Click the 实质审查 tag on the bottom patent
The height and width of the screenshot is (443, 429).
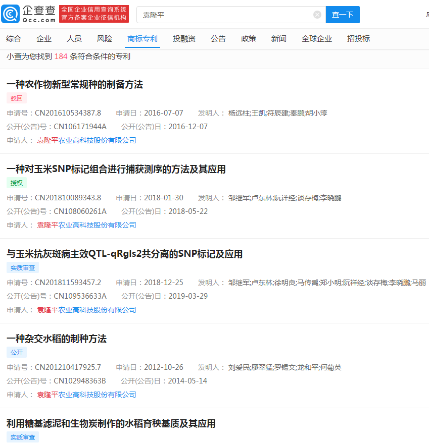tap(22, 437)
